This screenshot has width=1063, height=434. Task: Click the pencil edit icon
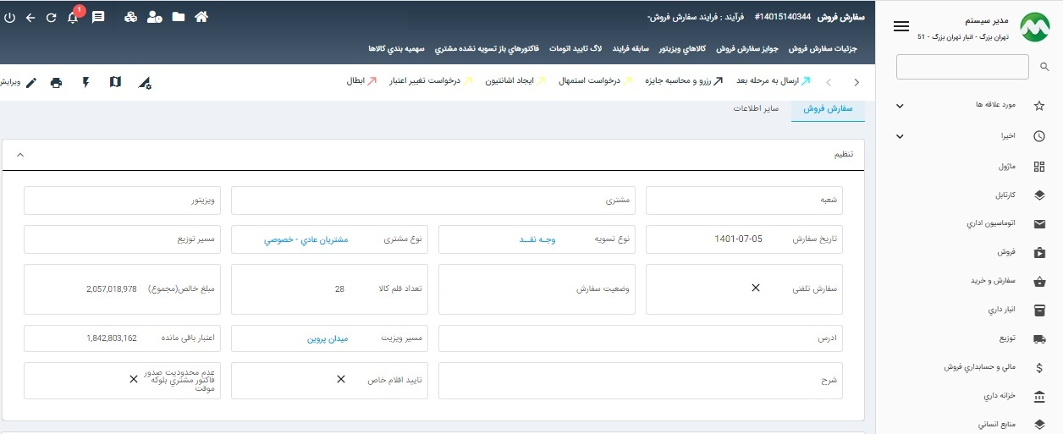click(x=31, y=82)
